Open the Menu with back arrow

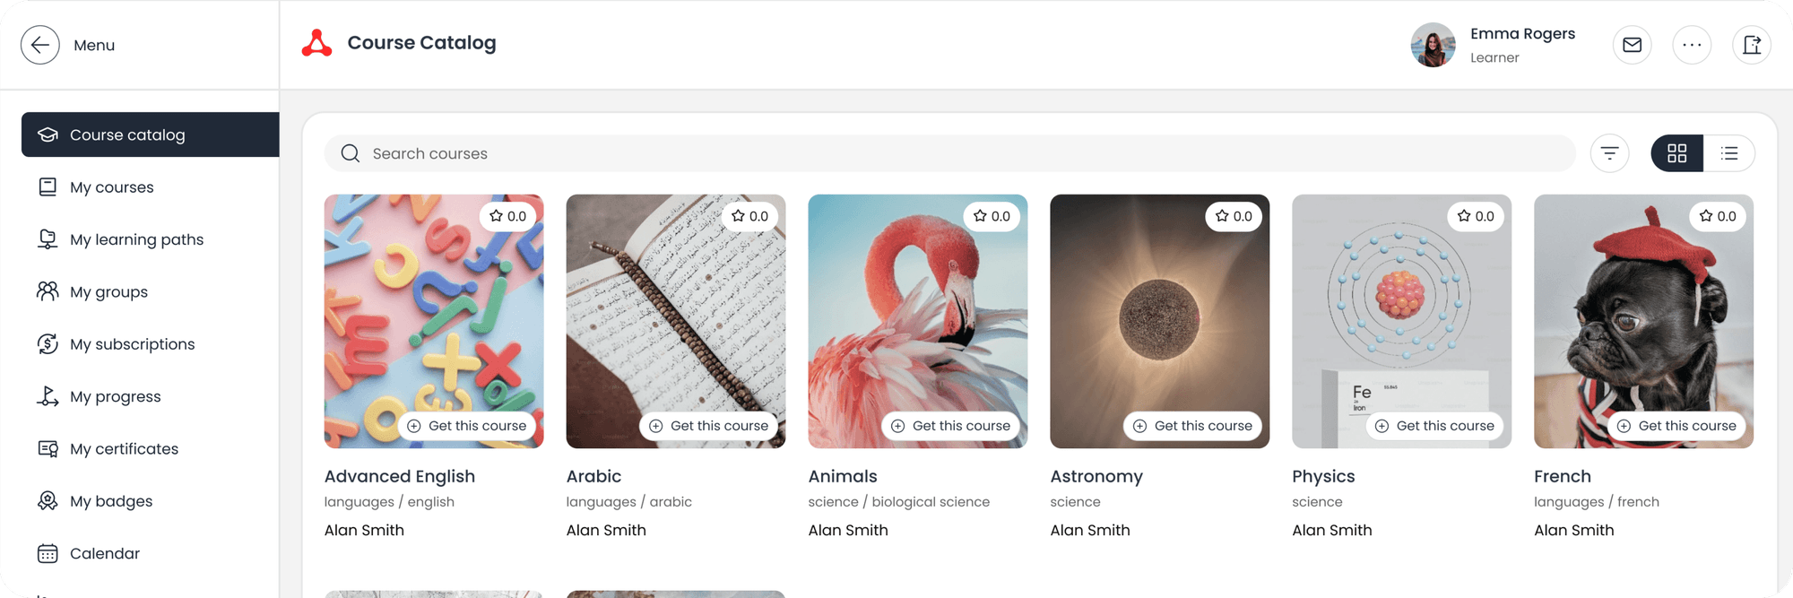click(39, 45)
